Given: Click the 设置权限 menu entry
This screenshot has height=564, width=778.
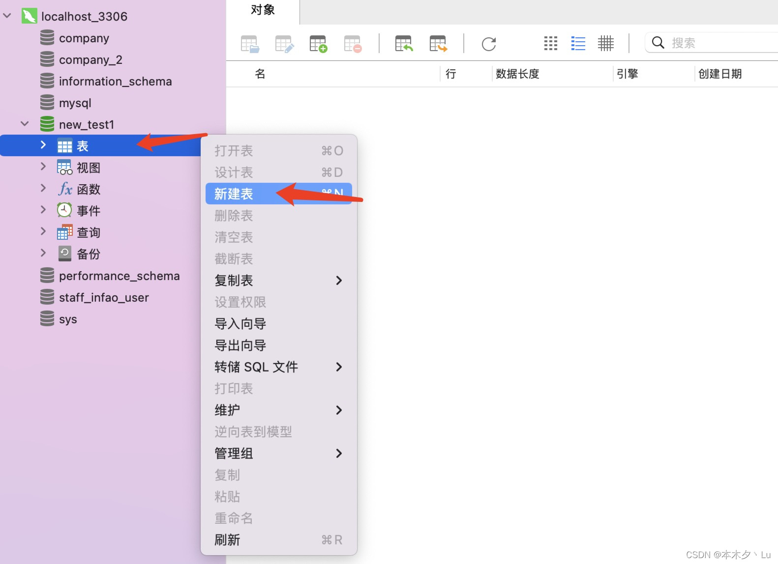Looking at the screenshot, I should (279, 302).
